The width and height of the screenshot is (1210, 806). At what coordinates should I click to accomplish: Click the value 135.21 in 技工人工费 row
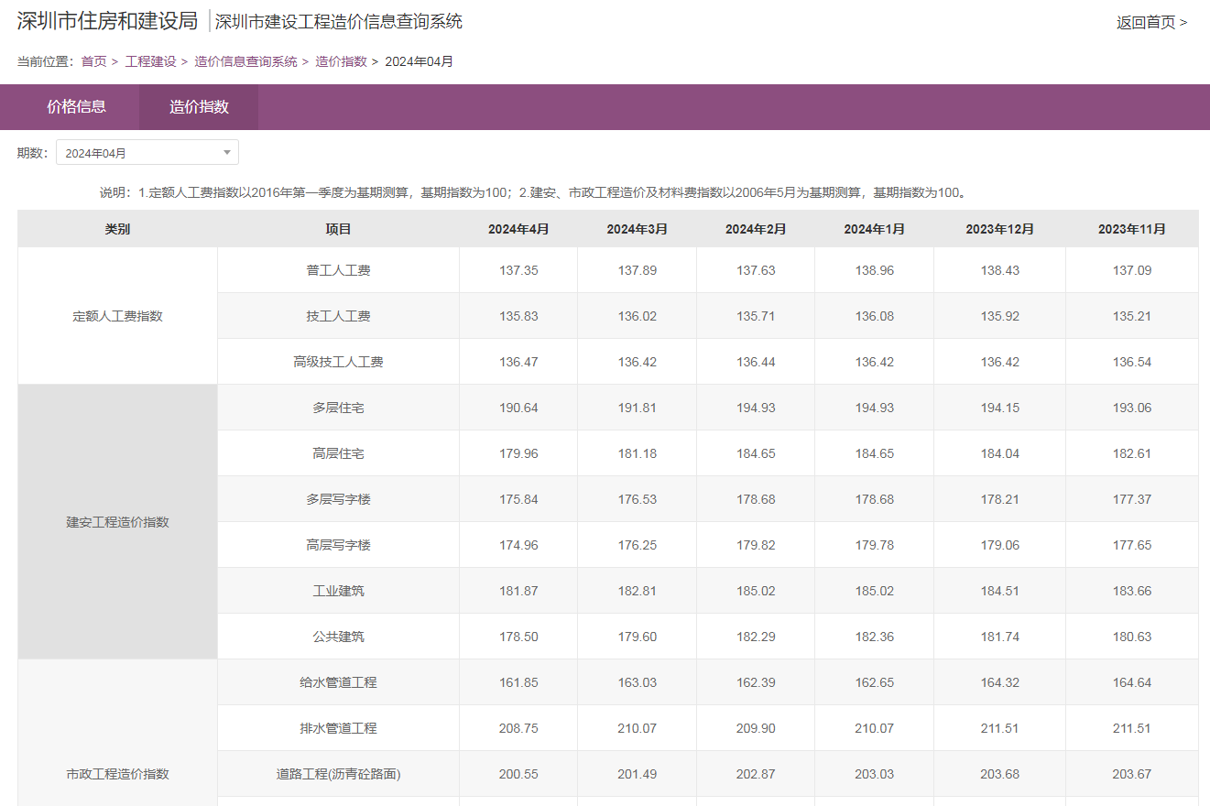coord(1132,316)
